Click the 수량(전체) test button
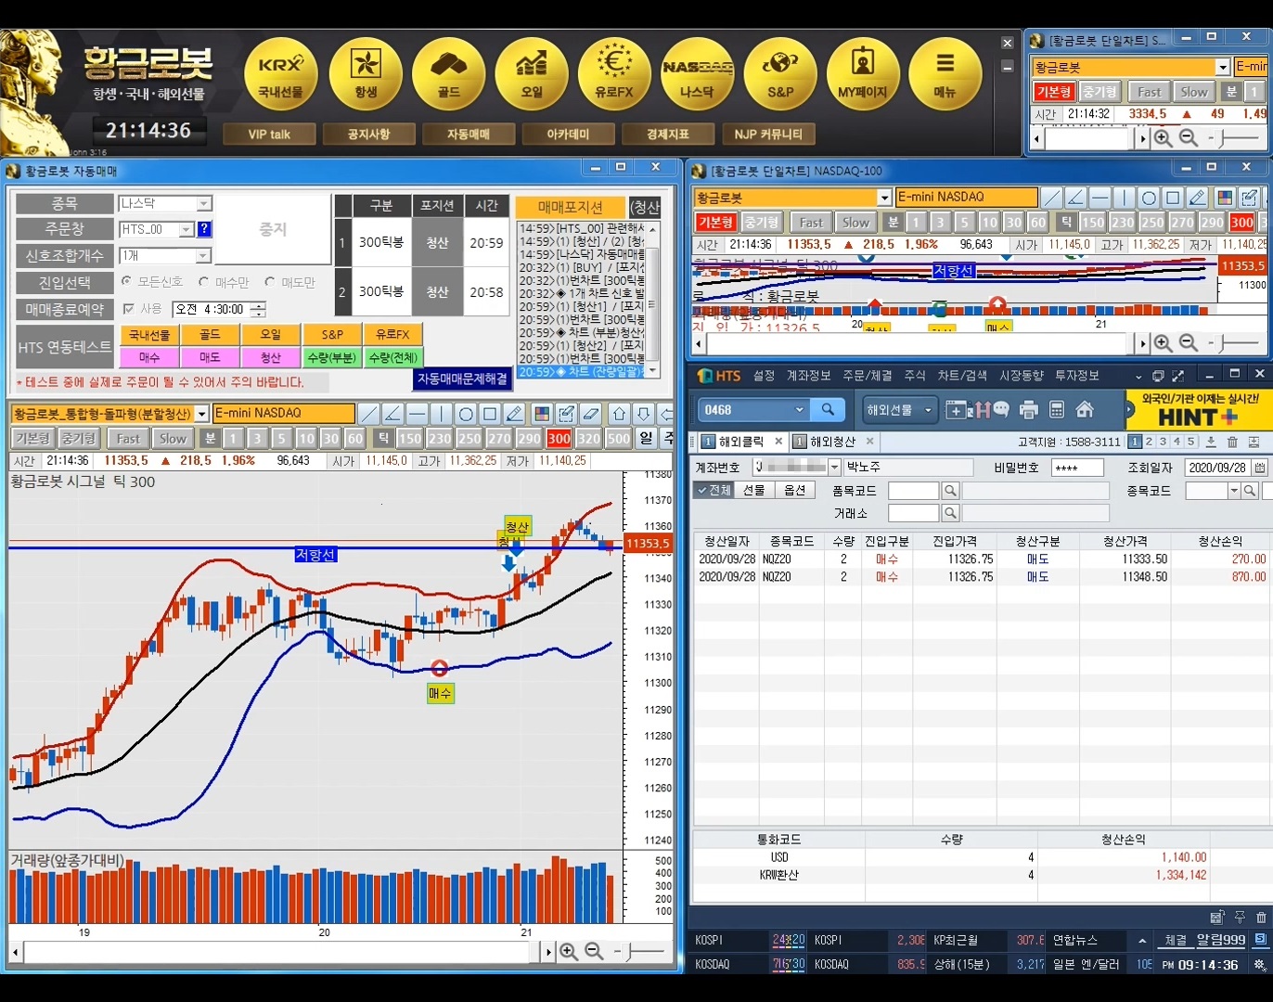 click(393, 357)
